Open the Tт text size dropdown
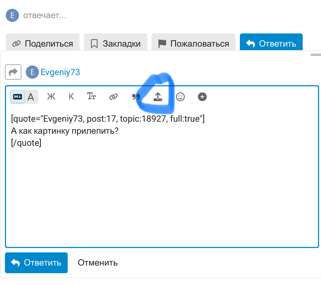321x285 pixels. [x=92, y=96]
